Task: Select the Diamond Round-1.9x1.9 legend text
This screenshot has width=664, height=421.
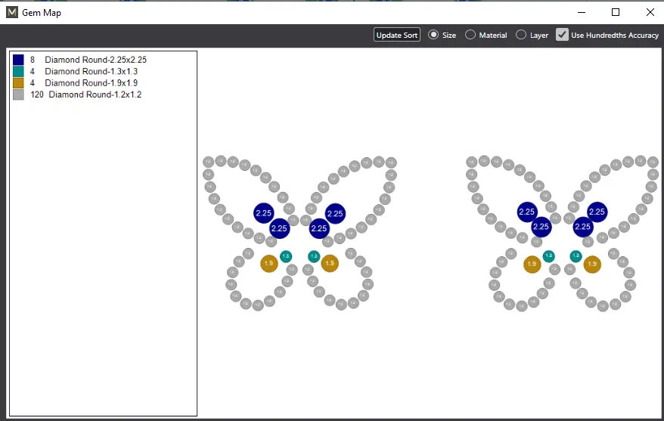Action: (91, 83)
